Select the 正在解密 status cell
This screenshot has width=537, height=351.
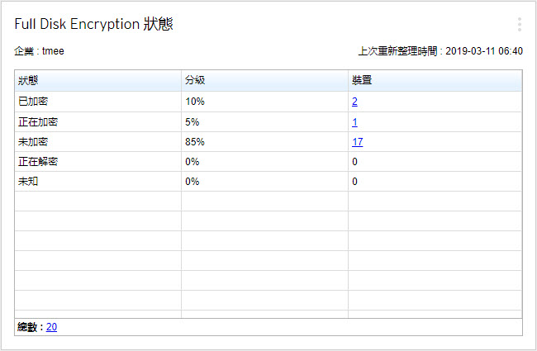(x=38, y=161)
